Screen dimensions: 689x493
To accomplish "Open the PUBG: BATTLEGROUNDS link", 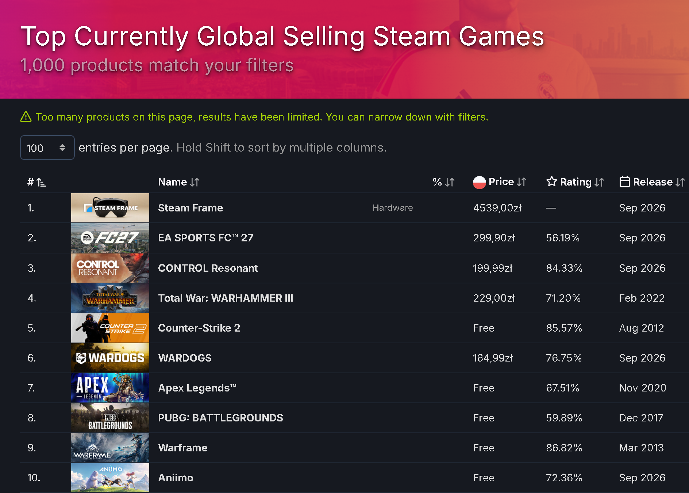I will click(x=220, y=418).
